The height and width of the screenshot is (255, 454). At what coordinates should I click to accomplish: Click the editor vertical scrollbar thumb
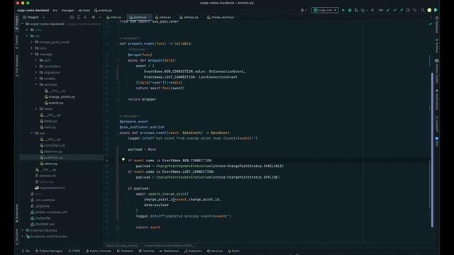[432, 149]
